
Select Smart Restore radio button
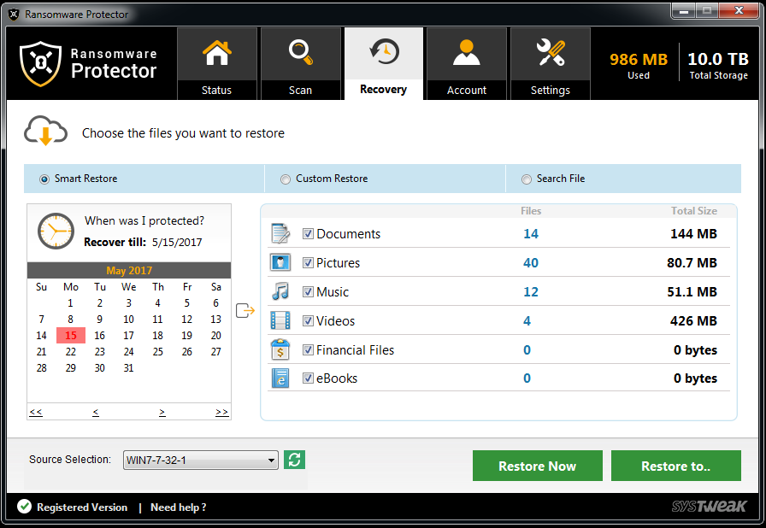point(44,179)
